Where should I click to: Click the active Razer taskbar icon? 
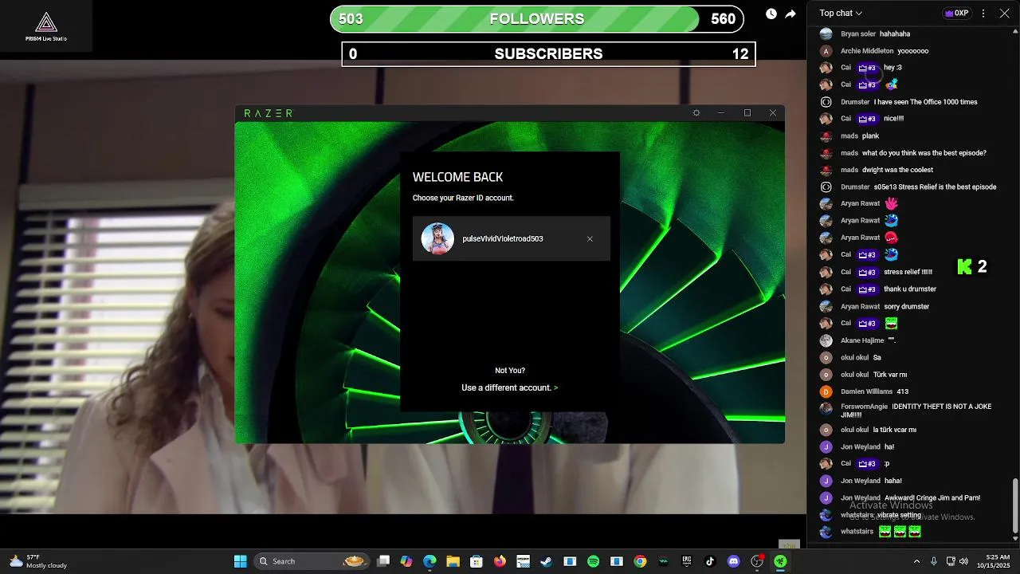781,561
